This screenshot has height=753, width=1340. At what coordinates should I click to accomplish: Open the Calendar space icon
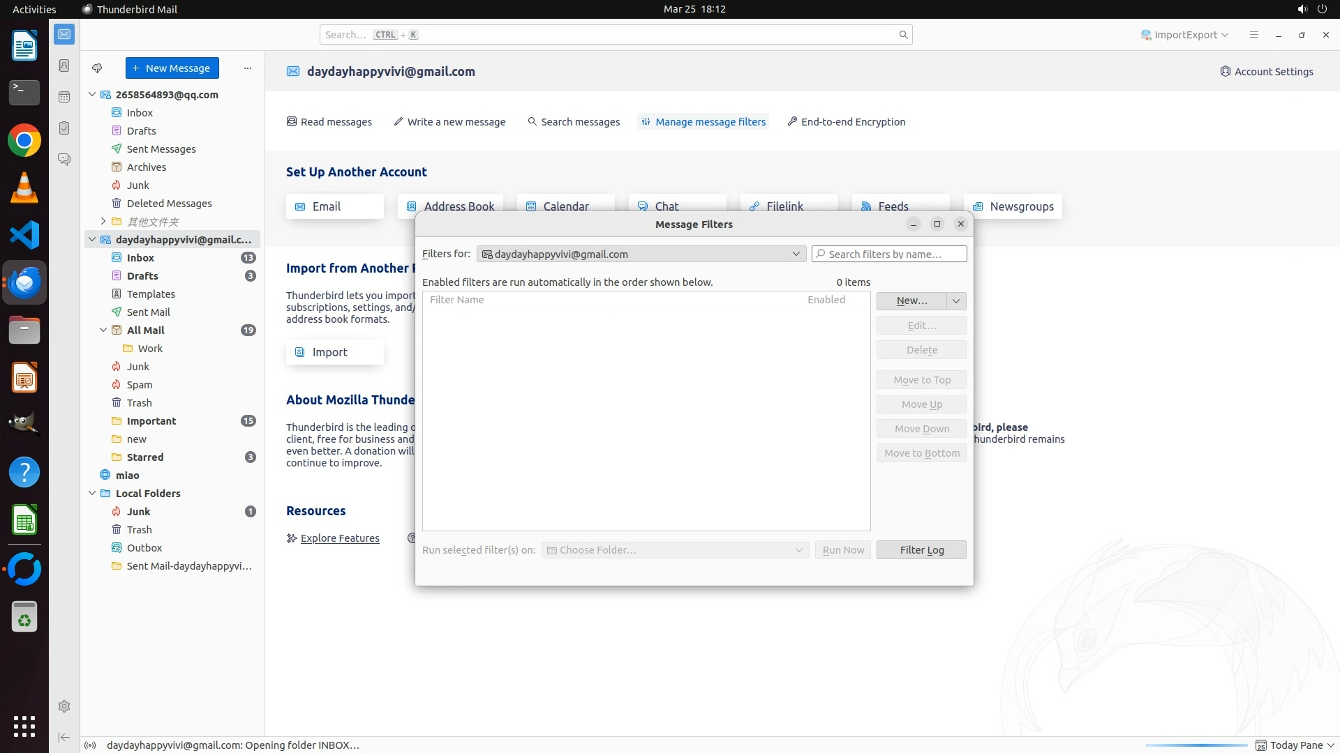pos(64,97)
